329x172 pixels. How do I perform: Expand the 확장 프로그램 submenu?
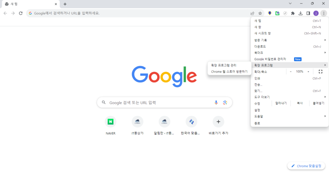[290, 65]
